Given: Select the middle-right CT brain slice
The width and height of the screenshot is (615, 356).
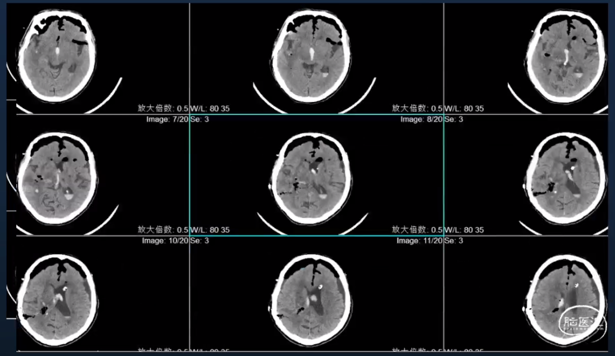Looking at the screenshot, I should coord(568,178).
